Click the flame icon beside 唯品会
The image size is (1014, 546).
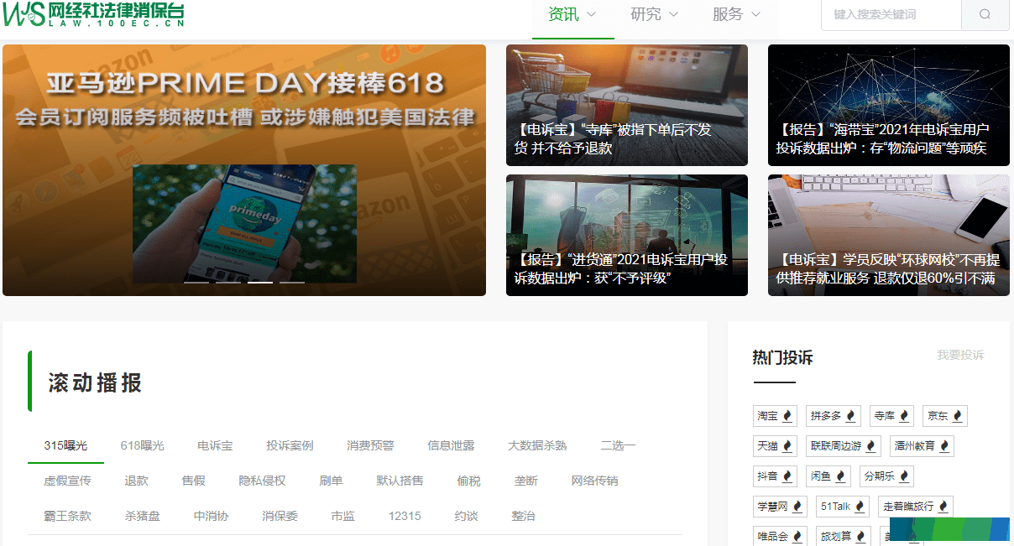point(797,536)
